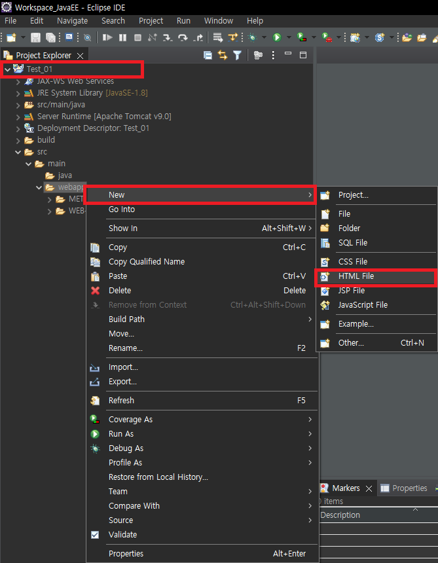Viewport: 438px width, 563px height.
Task: Choose New in the context menu
Action: click(x=200, y=195)
